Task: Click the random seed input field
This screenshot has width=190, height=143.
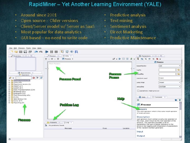Action: tap(170, 78)
